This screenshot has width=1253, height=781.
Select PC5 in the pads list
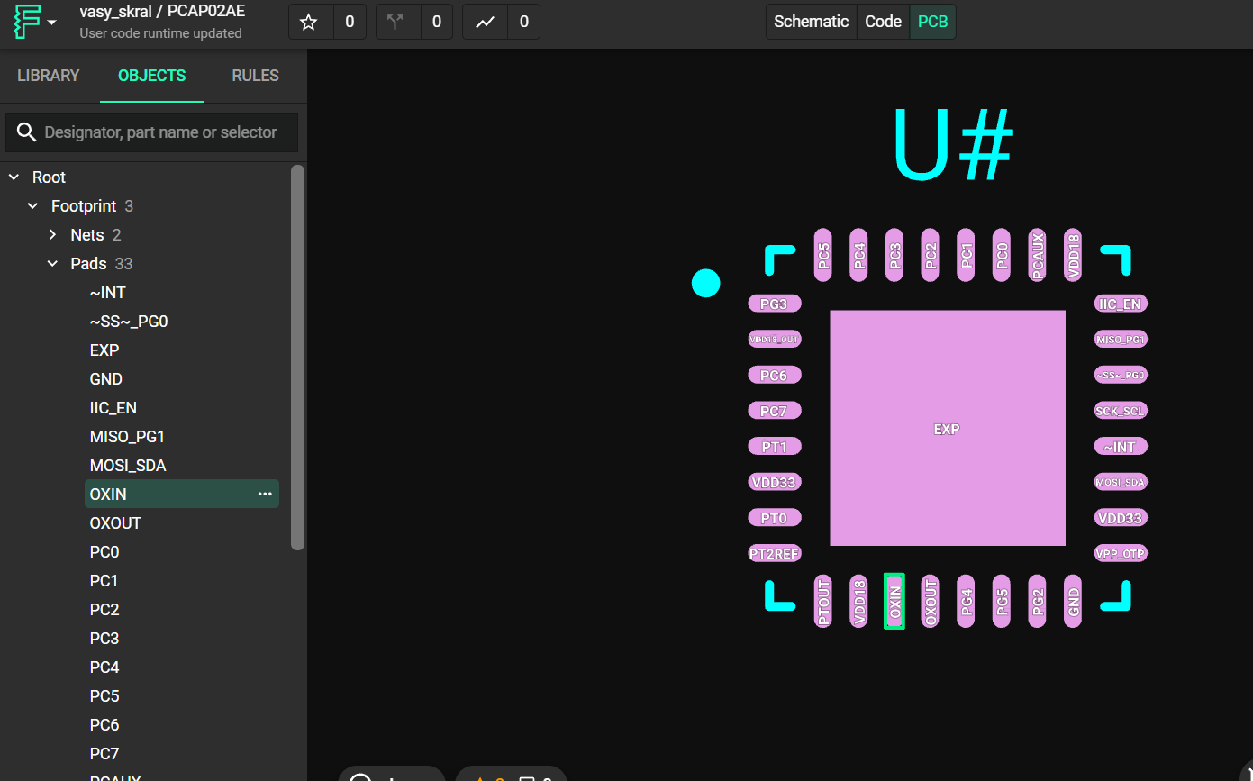pyautogui.click(x=104, y=696)
